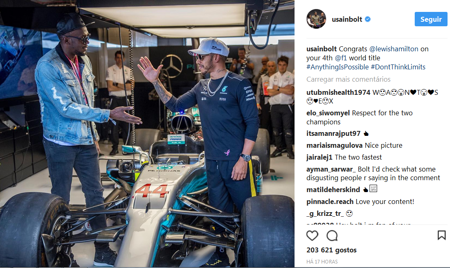This screenshot has width=450, height=268.
Task: Click the photo of the Mercedes garage
Action: (x=147, y=133)
